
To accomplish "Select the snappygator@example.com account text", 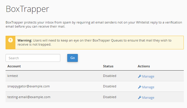I will click(x=29, y=86).
